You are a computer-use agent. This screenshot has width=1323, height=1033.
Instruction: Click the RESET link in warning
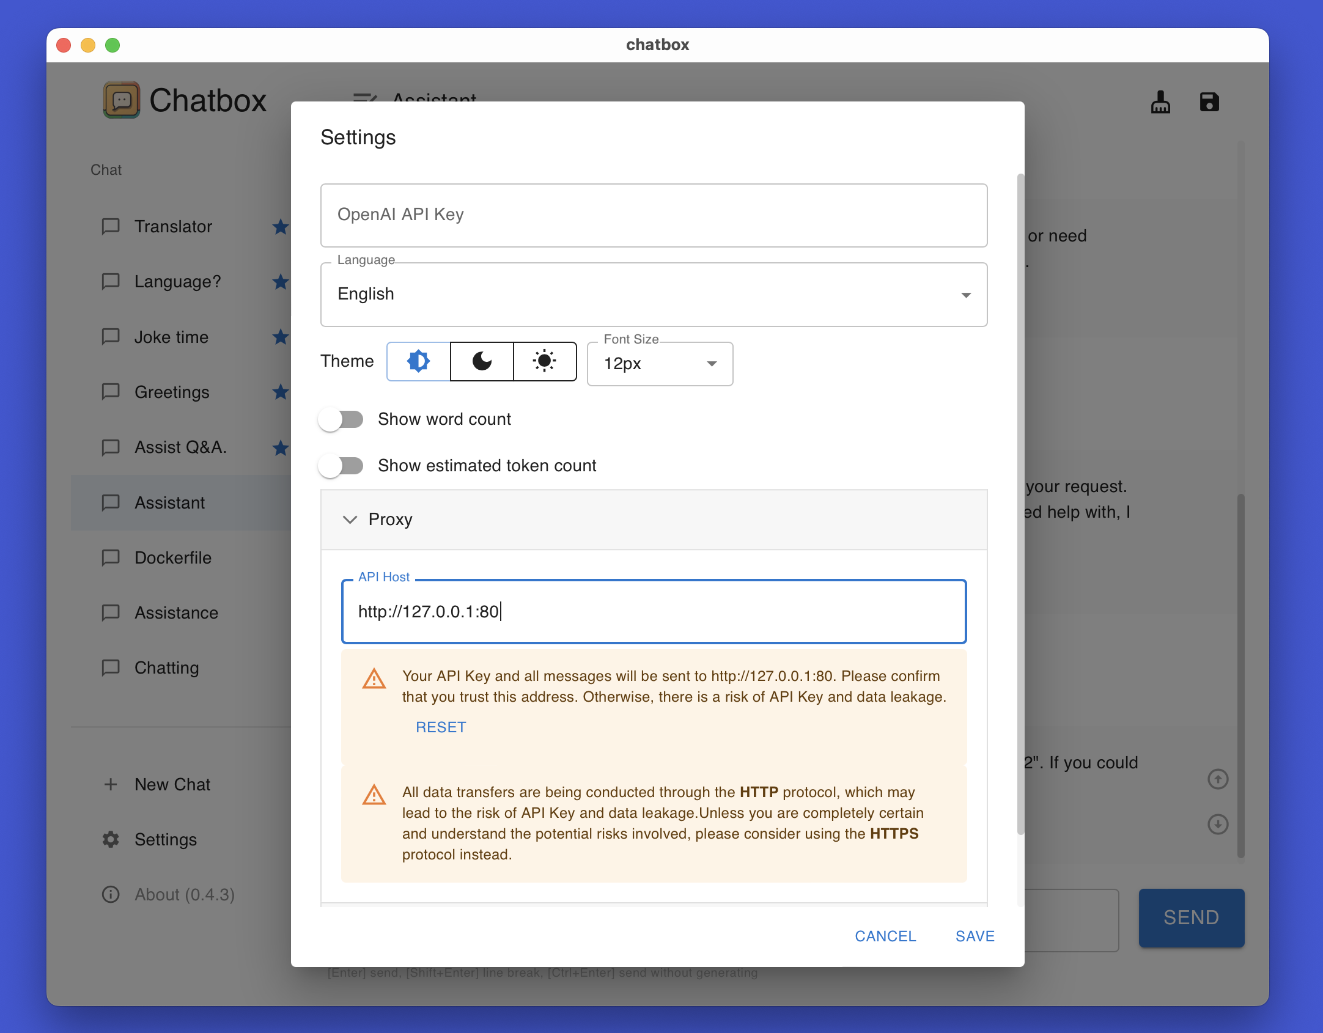441,727
